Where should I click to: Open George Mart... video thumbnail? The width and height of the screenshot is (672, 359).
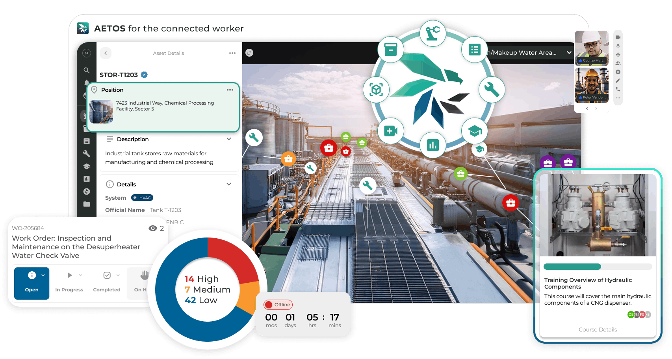tap(592, 48)
